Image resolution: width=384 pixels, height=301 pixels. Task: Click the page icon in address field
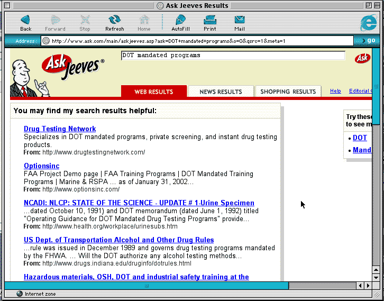tap(46, 41)
